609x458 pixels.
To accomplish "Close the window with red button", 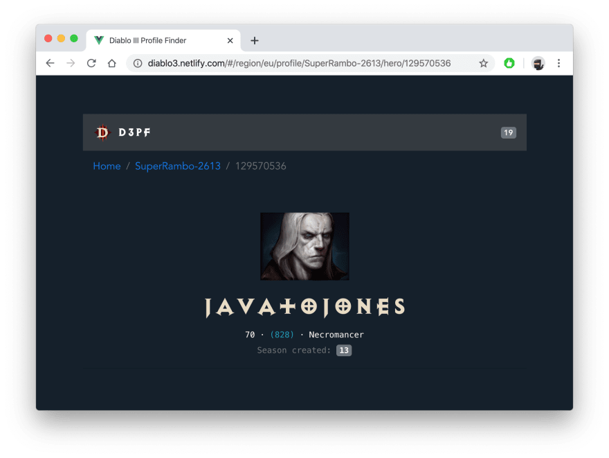I will coord(48,38).
